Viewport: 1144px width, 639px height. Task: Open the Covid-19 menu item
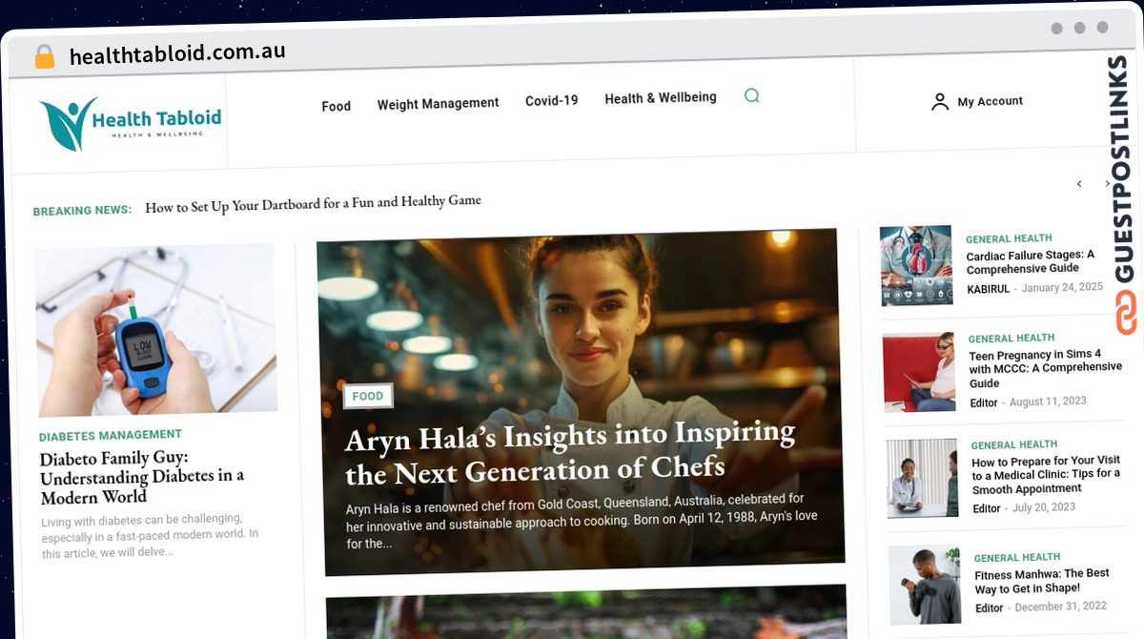coord(551,100)
